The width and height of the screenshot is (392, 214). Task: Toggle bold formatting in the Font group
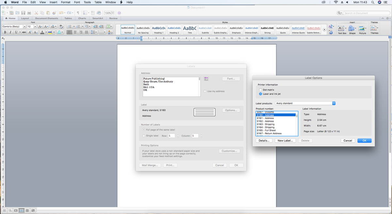point(5,32)
